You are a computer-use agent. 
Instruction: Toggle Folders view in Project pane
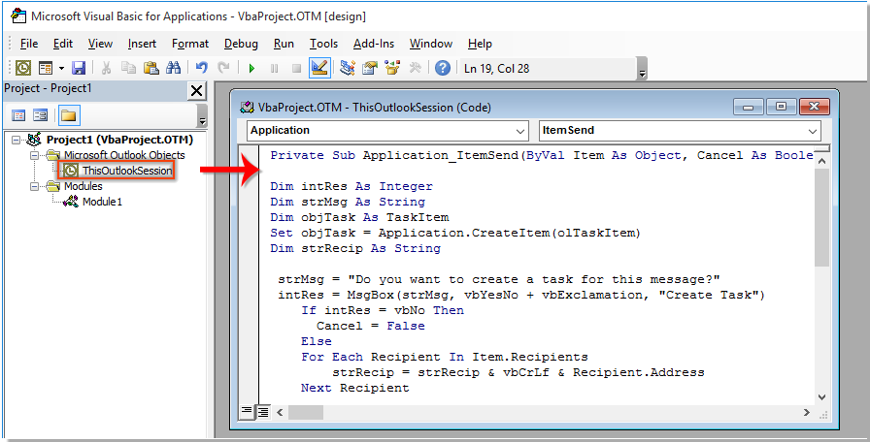69,115
